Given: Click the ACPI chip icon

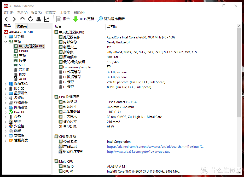Looking at the screenshot, I should pyautogui.click(x=16, y=79).
